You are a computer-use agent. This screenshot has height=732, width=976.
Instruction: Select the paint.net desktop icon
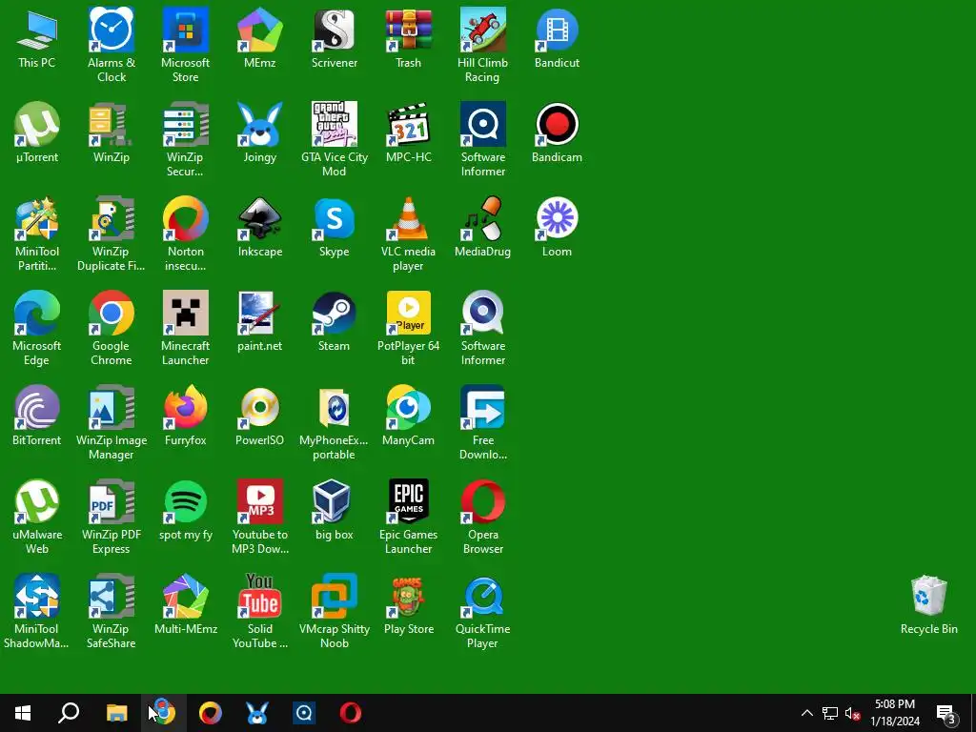point(259,322)
